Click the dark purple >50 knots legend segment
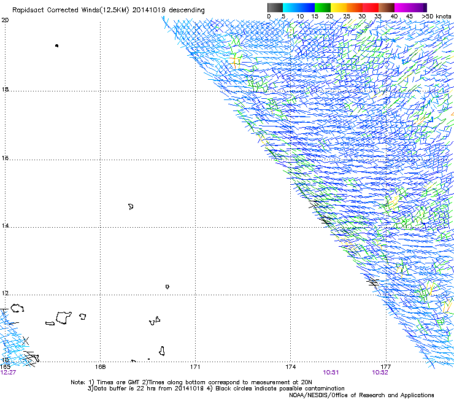The height and width of the screenshot is (399, 454). coord(425,7)
